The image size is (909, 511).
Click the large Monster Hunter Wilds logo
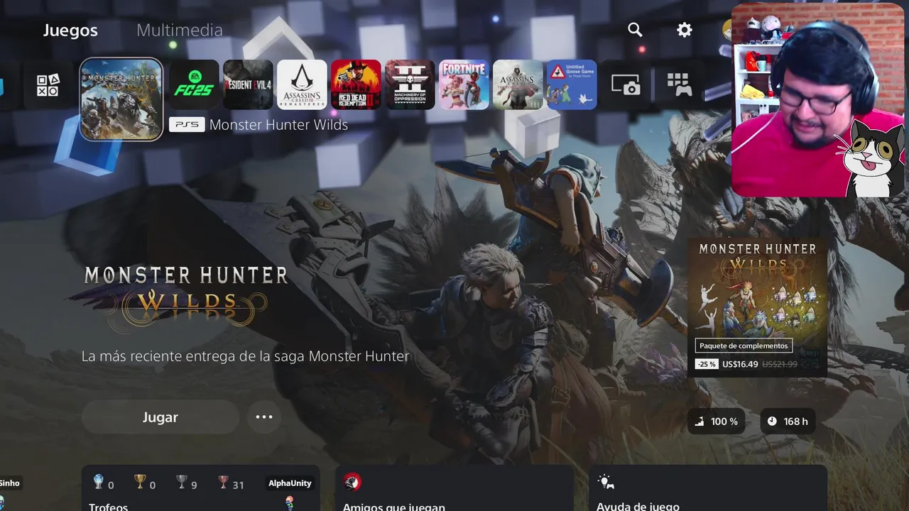click(x=186, y=298)
